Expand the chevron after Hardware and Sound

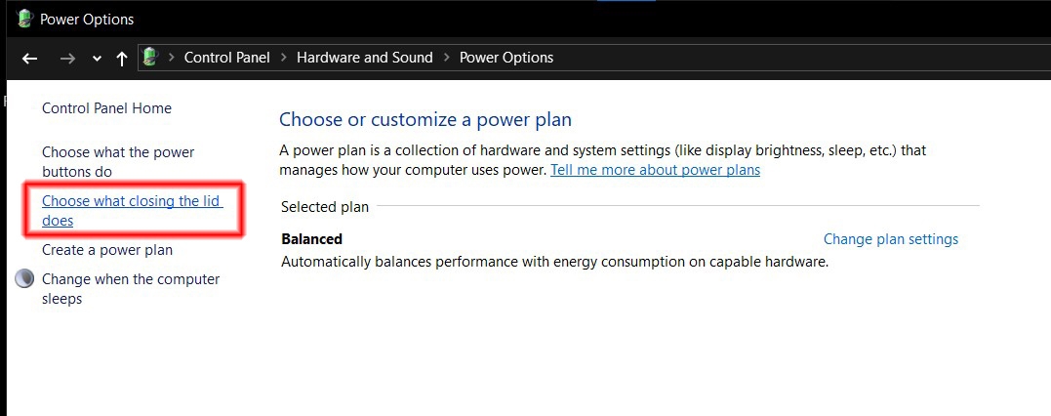pos(446,58)
